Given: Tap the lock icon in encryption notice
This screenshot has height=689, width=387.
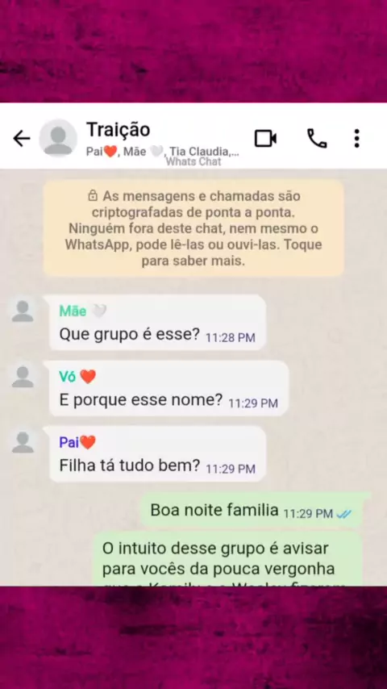Looking at the screenshot, I should (92, 195).
